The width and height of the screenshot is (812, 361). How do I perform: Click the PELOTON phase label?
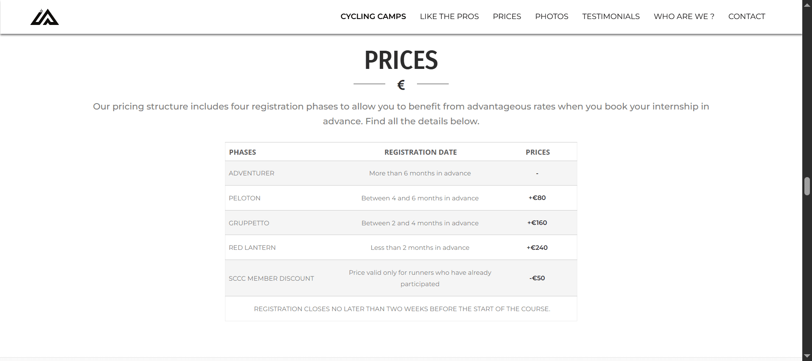tap(244, 198)
